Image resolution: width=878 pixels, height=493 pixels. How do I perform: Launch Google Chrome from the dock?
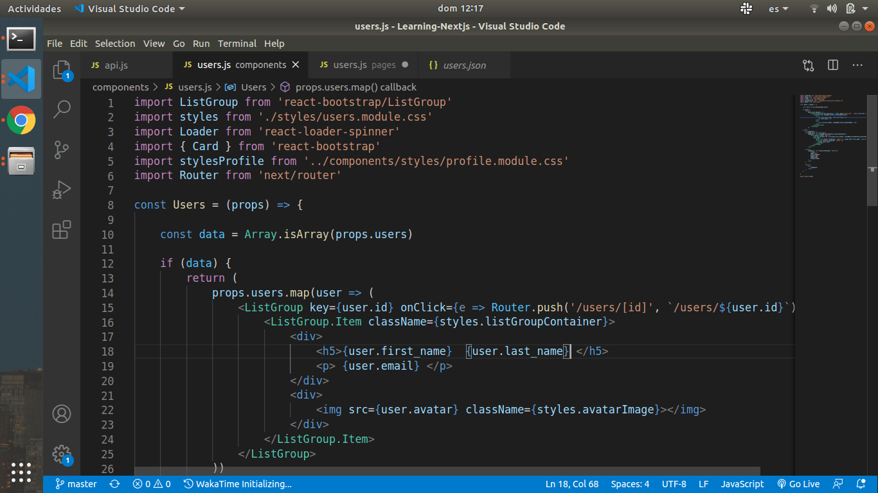coord(21,120)
